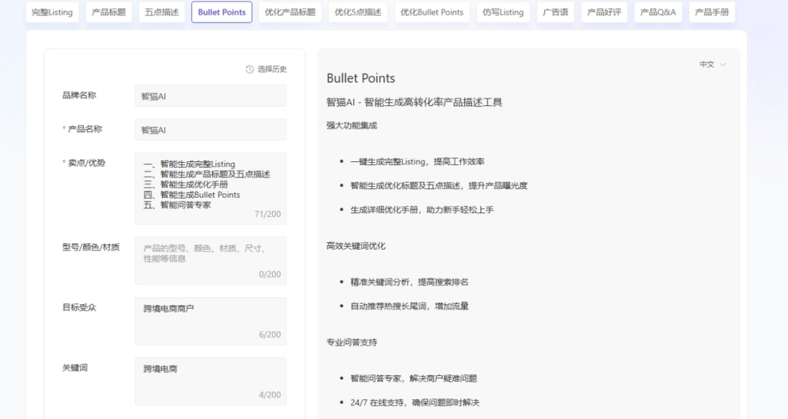
Task: Open the 优化5点描述 tab
Action: tap(358, 12)
